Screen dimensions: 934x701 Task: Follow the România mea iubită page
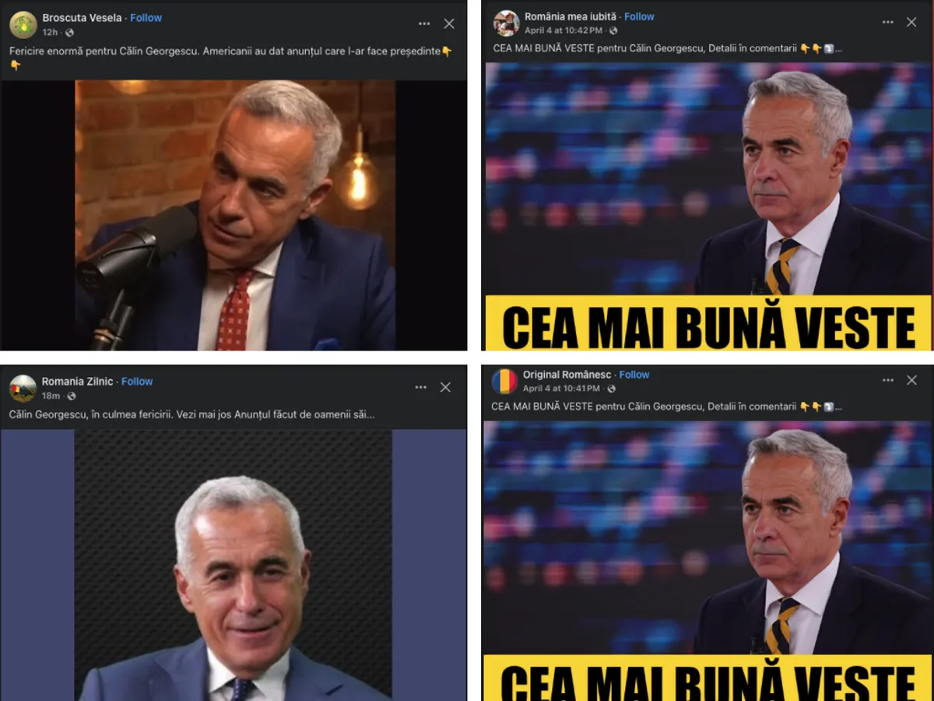point(639,16)
